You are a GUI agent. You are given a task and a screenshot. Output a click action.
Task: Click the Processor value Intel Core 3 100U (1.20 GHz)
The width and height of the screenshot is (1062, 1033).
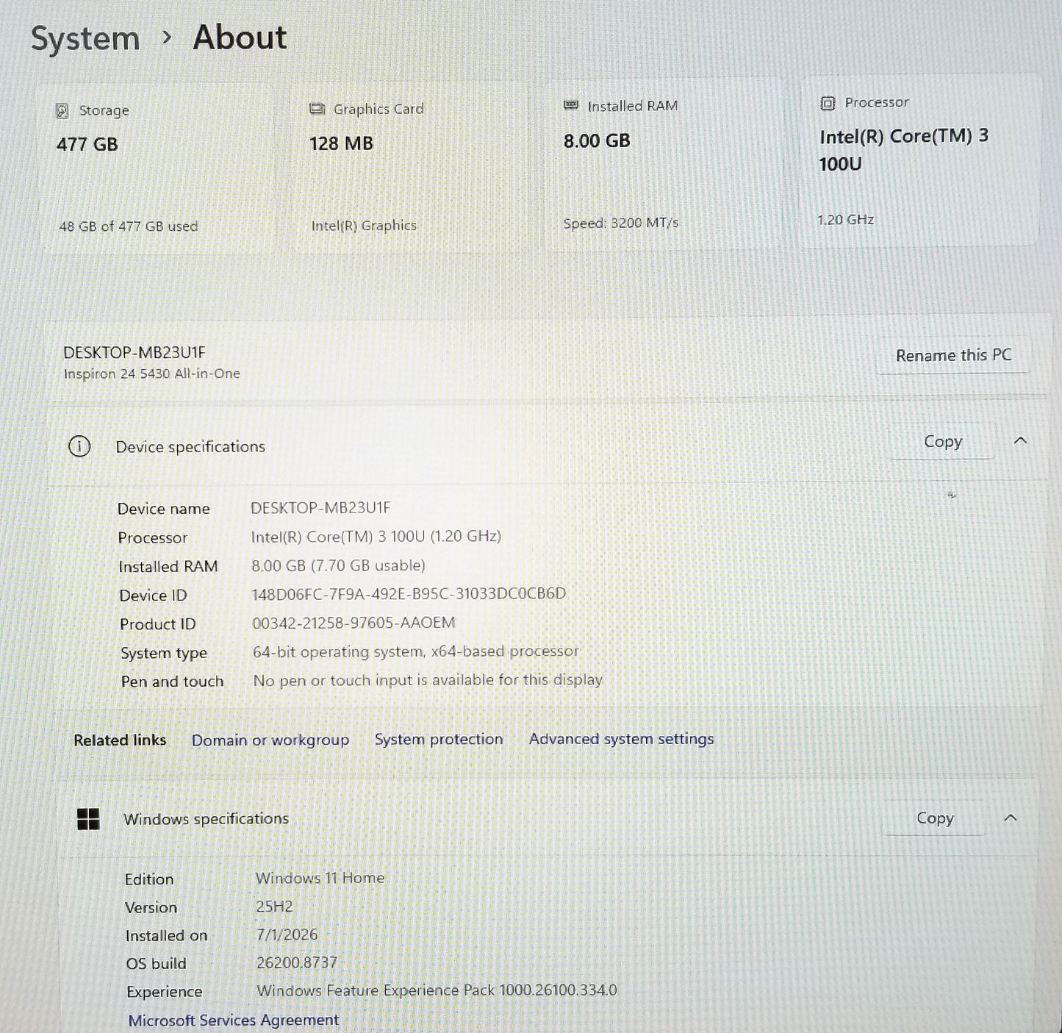[376, 537]
